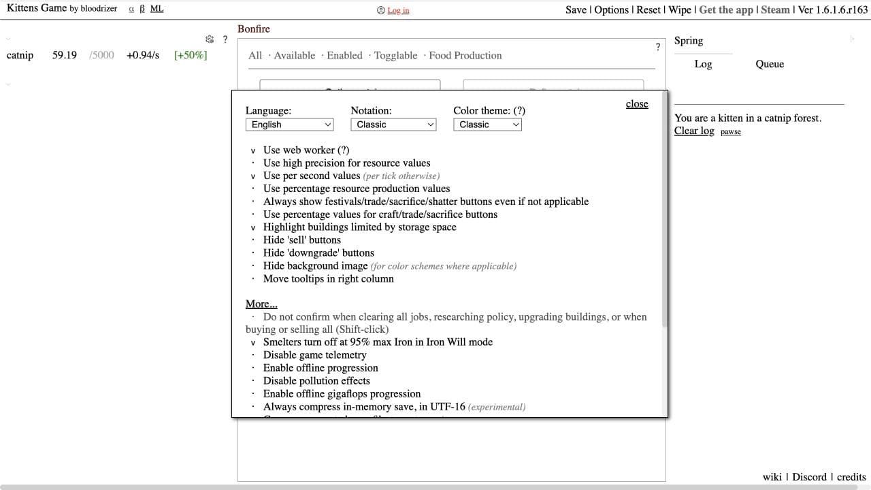
Task: Enable Hide 'sell' buttons option
Action: coord(295,240)
